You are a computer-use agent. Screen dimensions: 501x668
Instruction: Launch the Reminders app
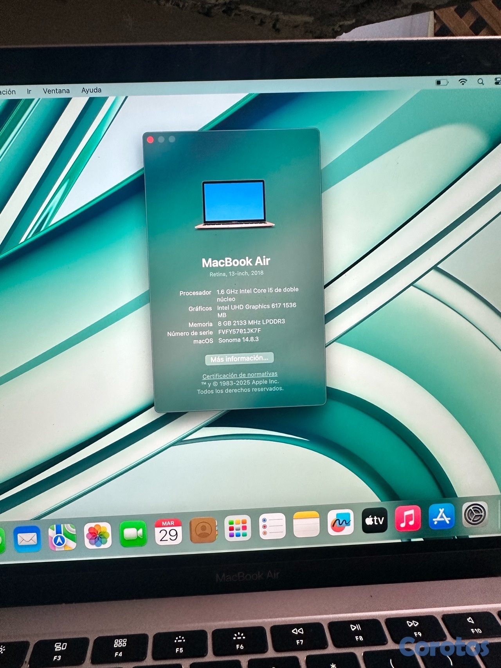coord(272,526)
